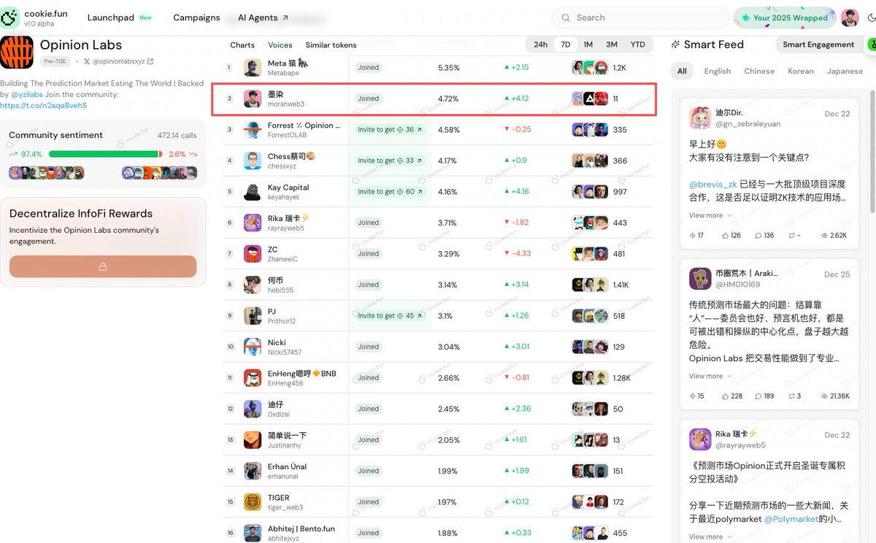Viewport: 876px width, 543px height.
Task: Filter Smart Feed by English
Action: tap(718, 71)
